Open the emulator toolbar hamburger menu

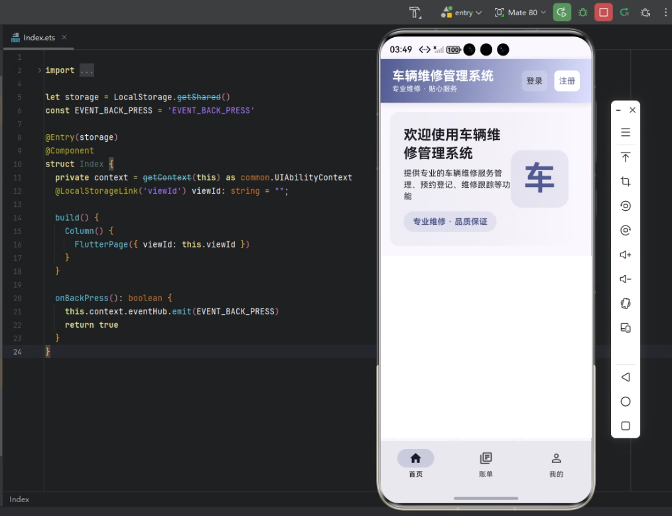[626, 133]
